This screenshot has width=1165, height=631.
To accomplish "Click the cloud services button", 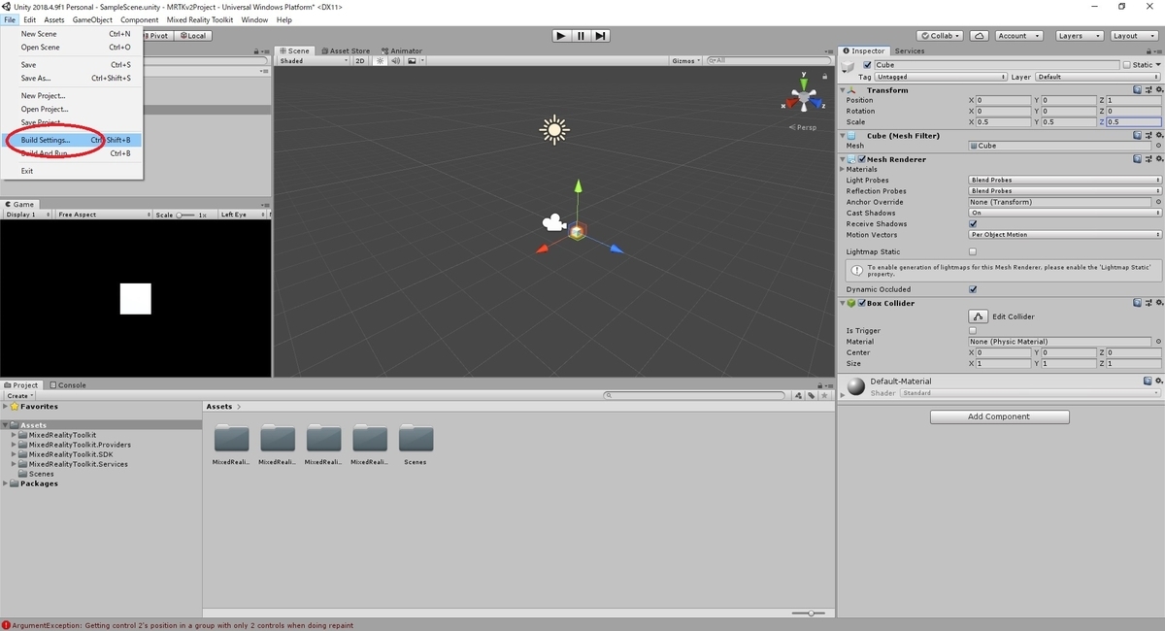I will (x=980, y=36).
